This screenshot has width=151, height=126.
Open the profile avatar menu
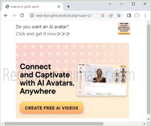137,16
